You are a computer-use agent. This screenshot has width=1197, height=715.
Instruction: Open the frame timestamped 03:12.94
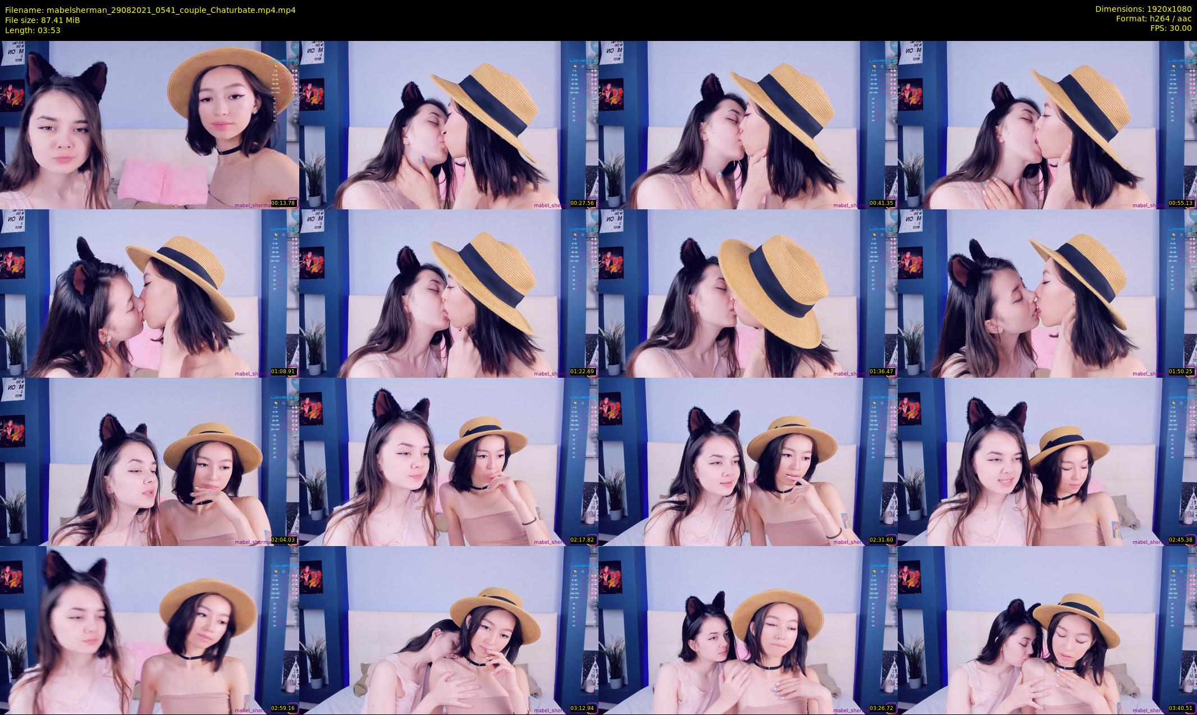tap(449, 630)
